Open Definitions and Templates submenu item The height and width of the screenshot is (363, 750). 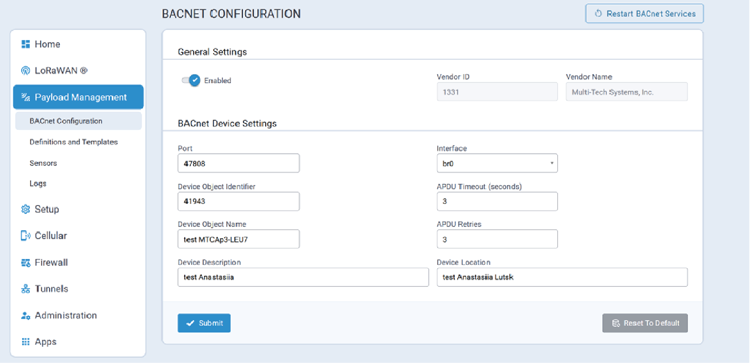click(74, 142)
